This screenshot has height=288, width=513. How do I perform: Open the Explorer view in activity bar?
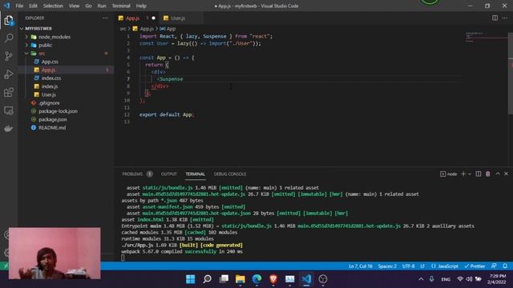click(9, 21)
